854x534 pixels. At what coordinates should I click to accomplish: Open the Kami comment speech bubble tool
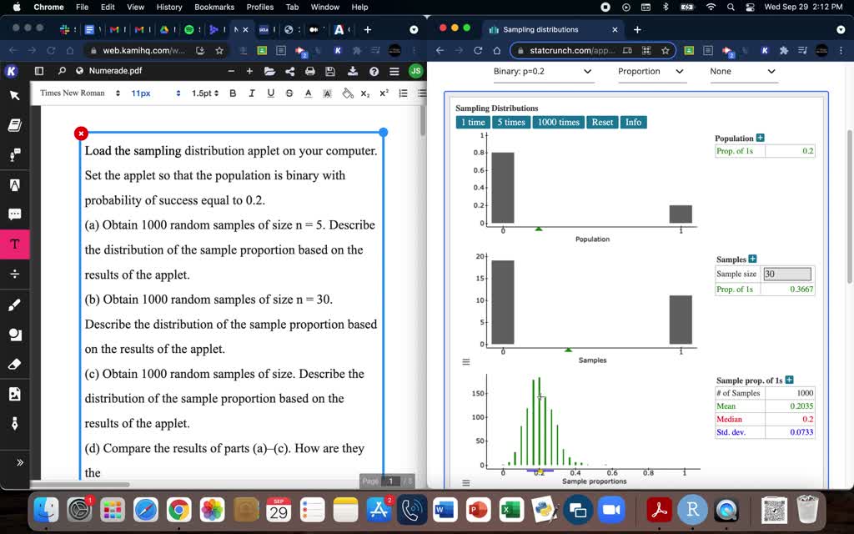tap(15, 214)
